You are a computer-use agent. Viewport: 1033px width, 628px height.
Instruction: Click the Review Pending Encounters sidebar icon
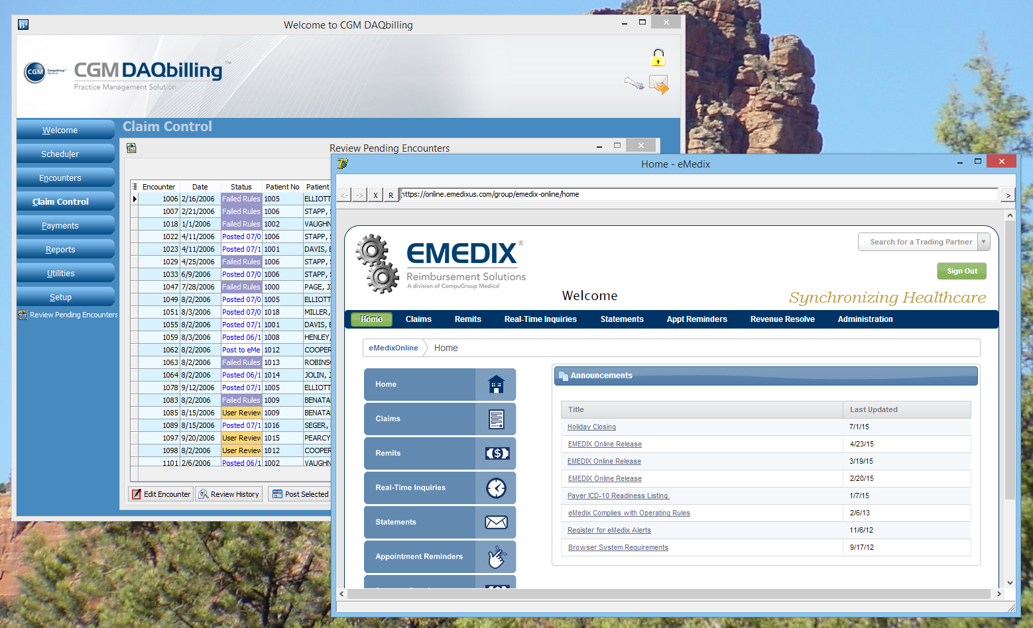click(23, 315)
